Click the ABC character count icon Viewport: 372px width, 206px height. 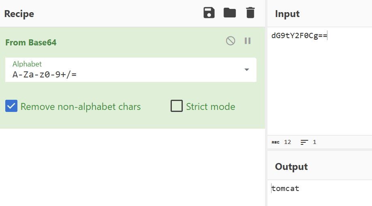[276, 142]
